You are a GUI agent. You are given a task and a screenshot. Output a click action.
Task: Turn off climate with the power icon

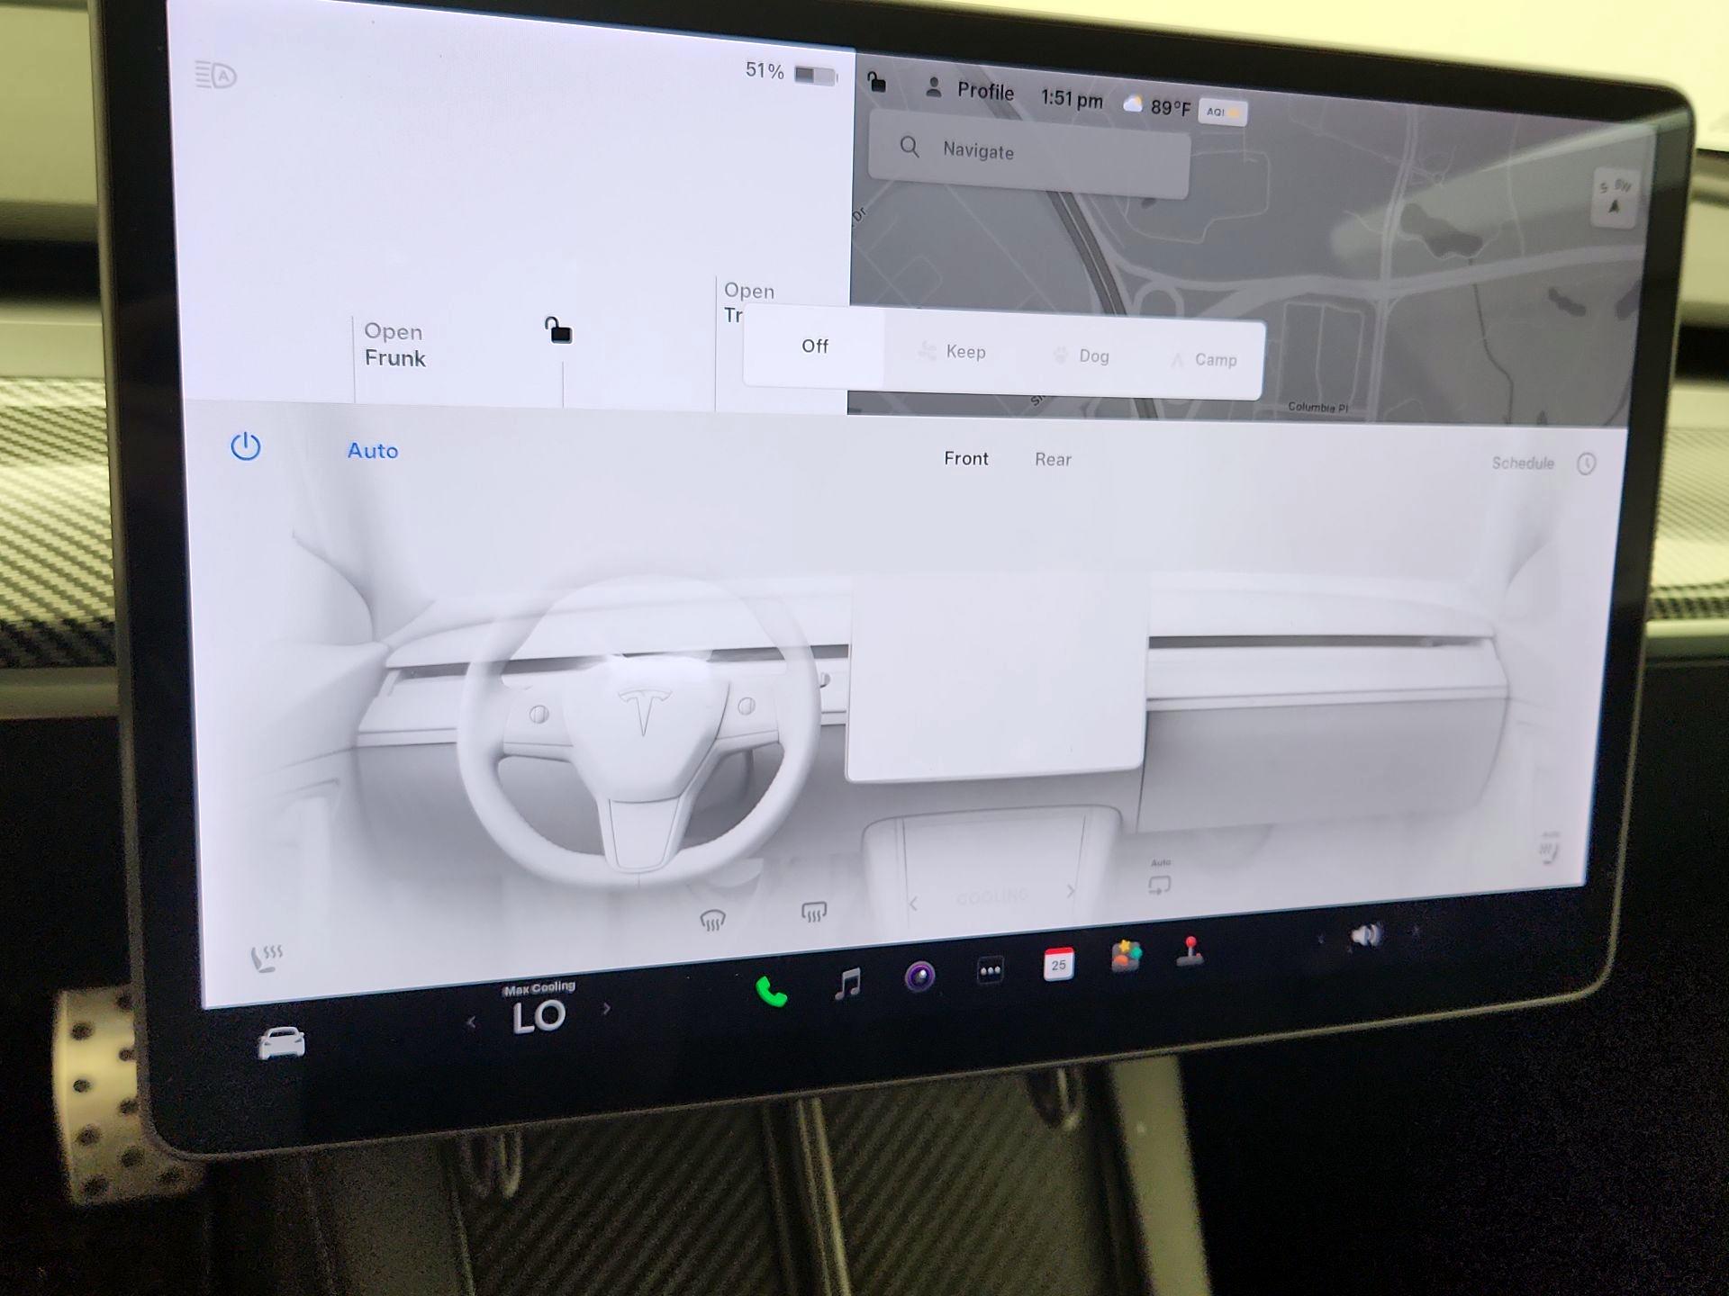[245, 446]
